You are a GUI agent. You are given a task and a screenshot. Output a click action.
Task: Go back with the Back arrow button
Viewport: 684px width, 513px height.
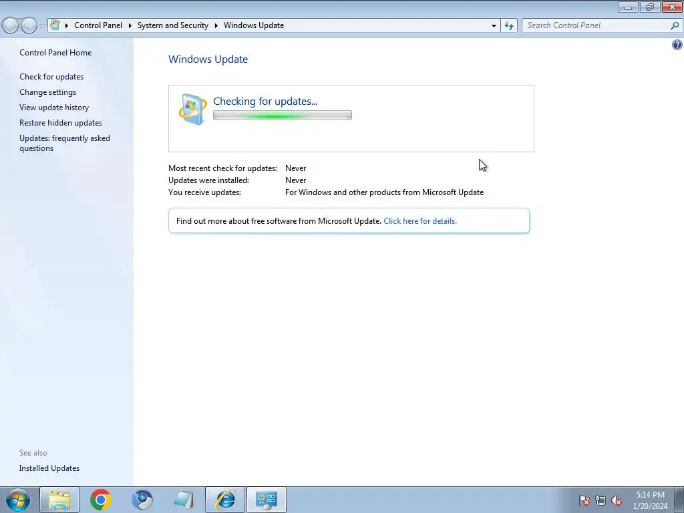click(x=11, y=25)
